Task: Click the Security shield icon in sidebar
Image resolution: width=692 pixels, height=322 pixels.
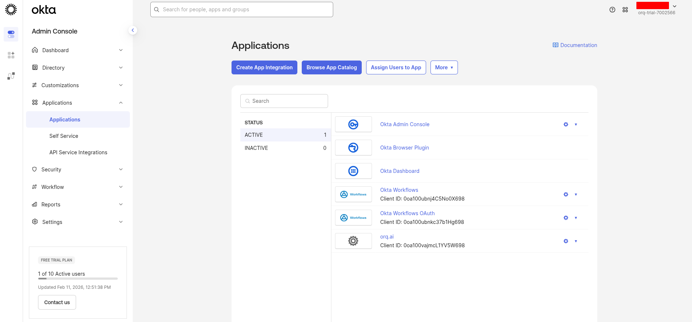Action: (34, 169)
